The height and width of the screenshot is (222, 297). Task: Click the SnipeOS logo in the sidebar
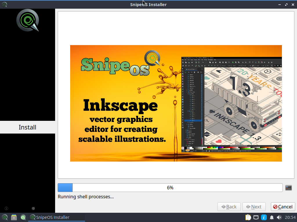coord(28,20)
